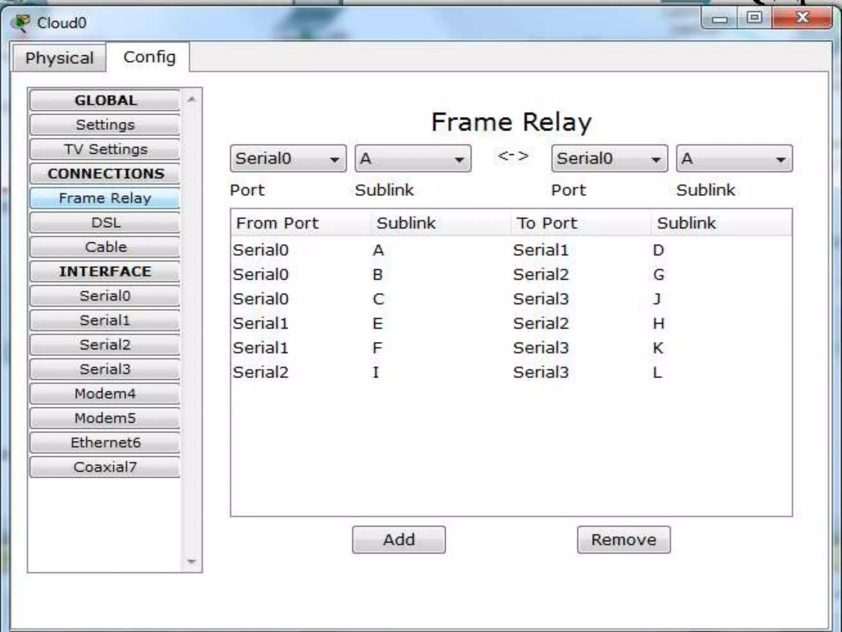Expand the first Sublink dropdown
The image size is (842, 632).
[413, 158]
